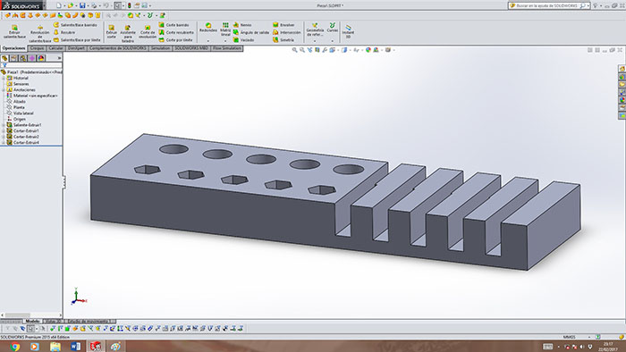
Task: Open Google Chrome from the taskbar
Action: [x=15, y=347]
